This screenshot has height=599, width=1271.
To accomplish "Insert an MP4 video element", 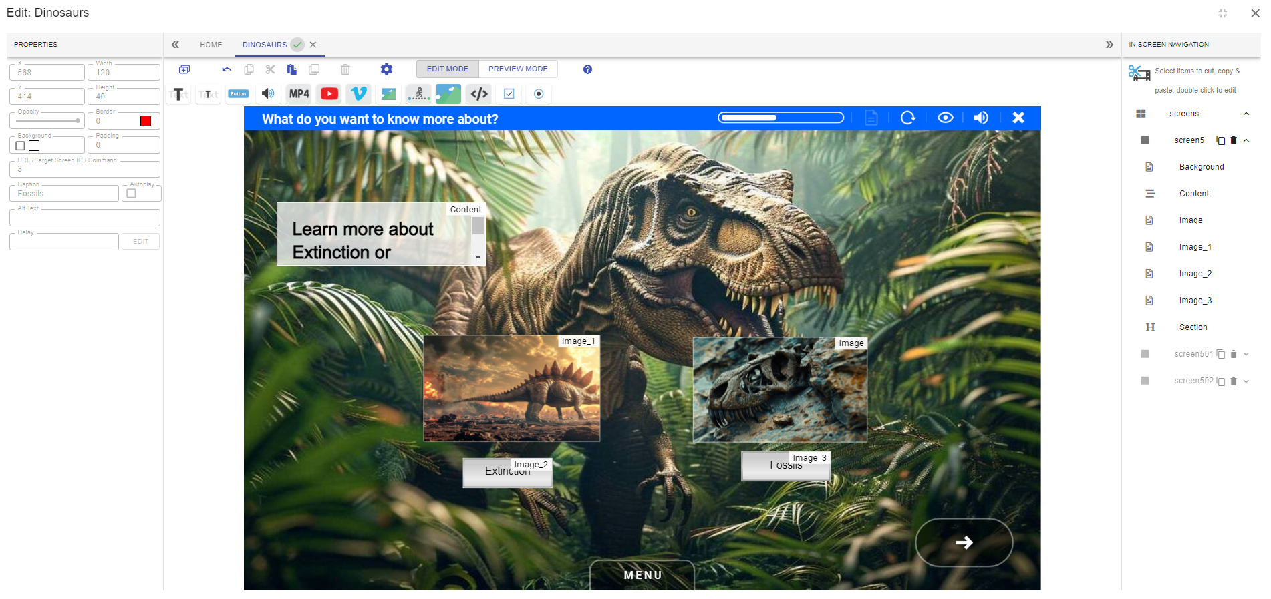I will (x=299, y=94).
